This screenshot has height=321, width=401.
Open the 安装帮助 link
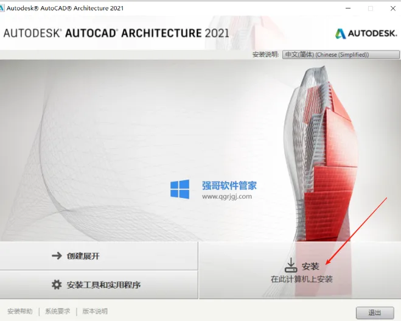coord(20,311)
